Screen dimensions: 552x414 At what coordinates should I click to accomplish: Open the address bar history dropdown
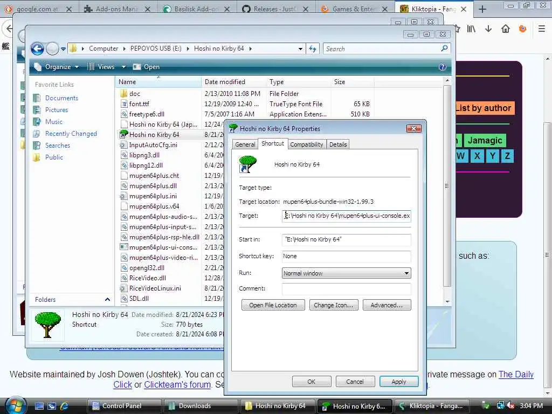[300, 49]
